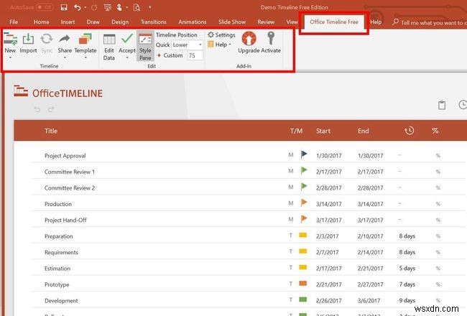Expand the New button dropdown arrow
Viewport: 467px width, 316px height.
10,57
